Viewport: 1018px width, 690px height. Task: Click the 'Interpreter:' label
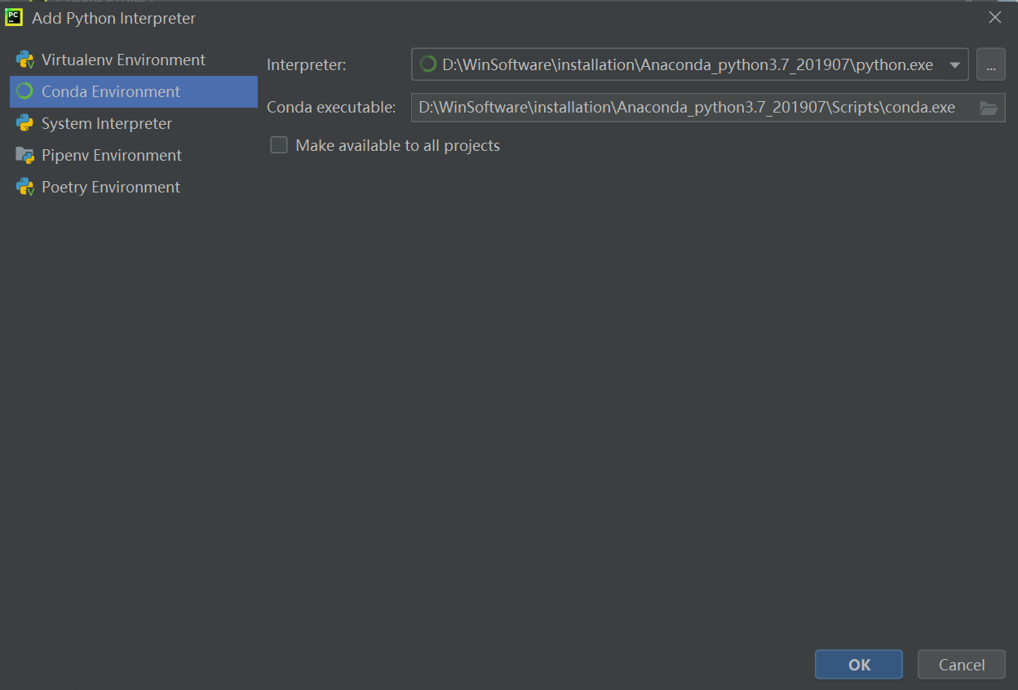coord(307,65)
